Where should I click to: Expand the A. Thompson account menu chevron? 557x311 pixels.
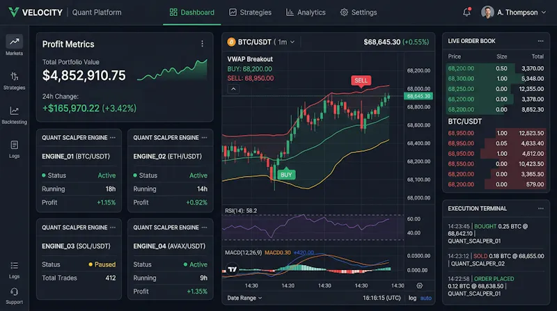pos(544,13)
